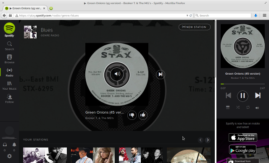Open the play queue icon
The height and width of the screenshot is (163, 269).
(x=228, y=107)
